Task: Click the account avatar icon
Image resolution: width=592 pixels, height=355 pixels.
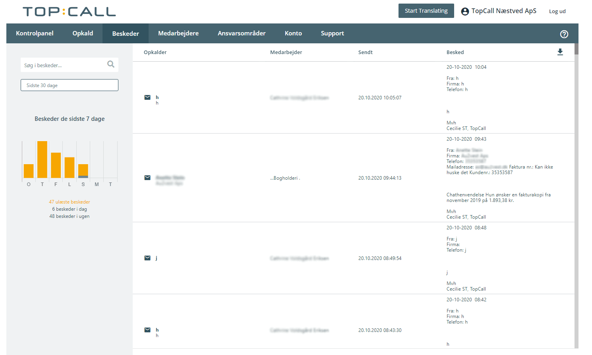Action: (x=465, y=12)
